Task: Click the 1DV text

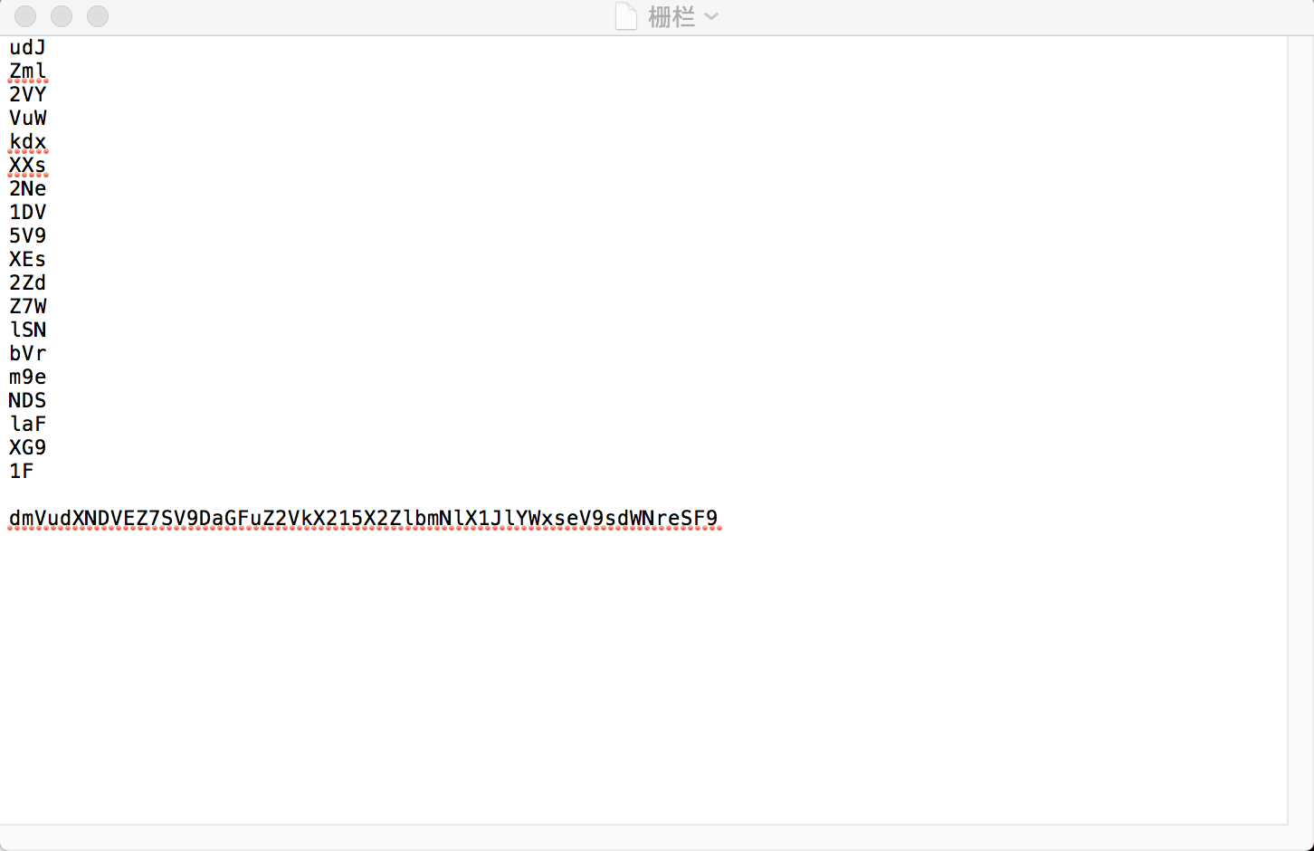Action: [x=27, y=212]
